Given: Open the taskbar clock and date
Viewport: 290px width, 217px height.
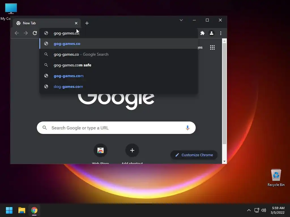Looking at the screenshot, I should pos(278,210).
